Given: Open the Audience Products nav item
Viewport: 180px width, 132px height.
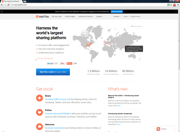Looking at the screenshot, I should pyautogui.click(x=86, y=17).
